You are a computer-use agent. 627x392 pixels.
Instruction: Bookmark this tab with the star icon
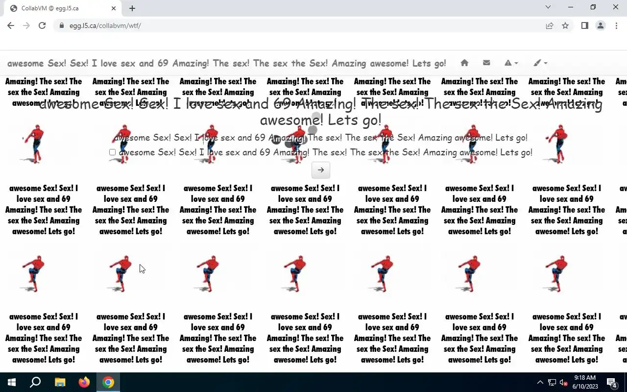coord(565,25)
